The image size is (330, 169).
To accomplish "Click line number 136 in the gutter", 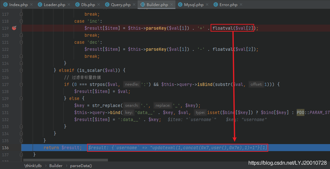I will coord(5,148).
